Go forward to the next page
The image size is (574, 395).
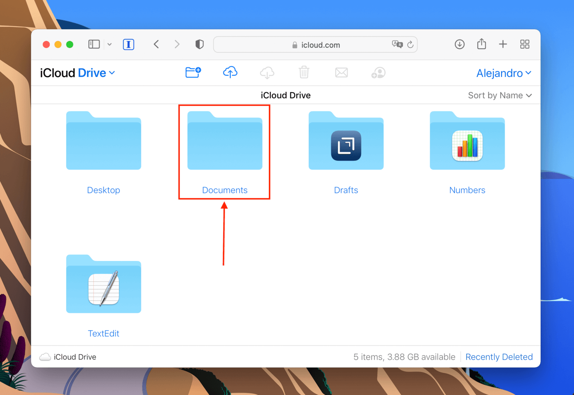point(177,44)
